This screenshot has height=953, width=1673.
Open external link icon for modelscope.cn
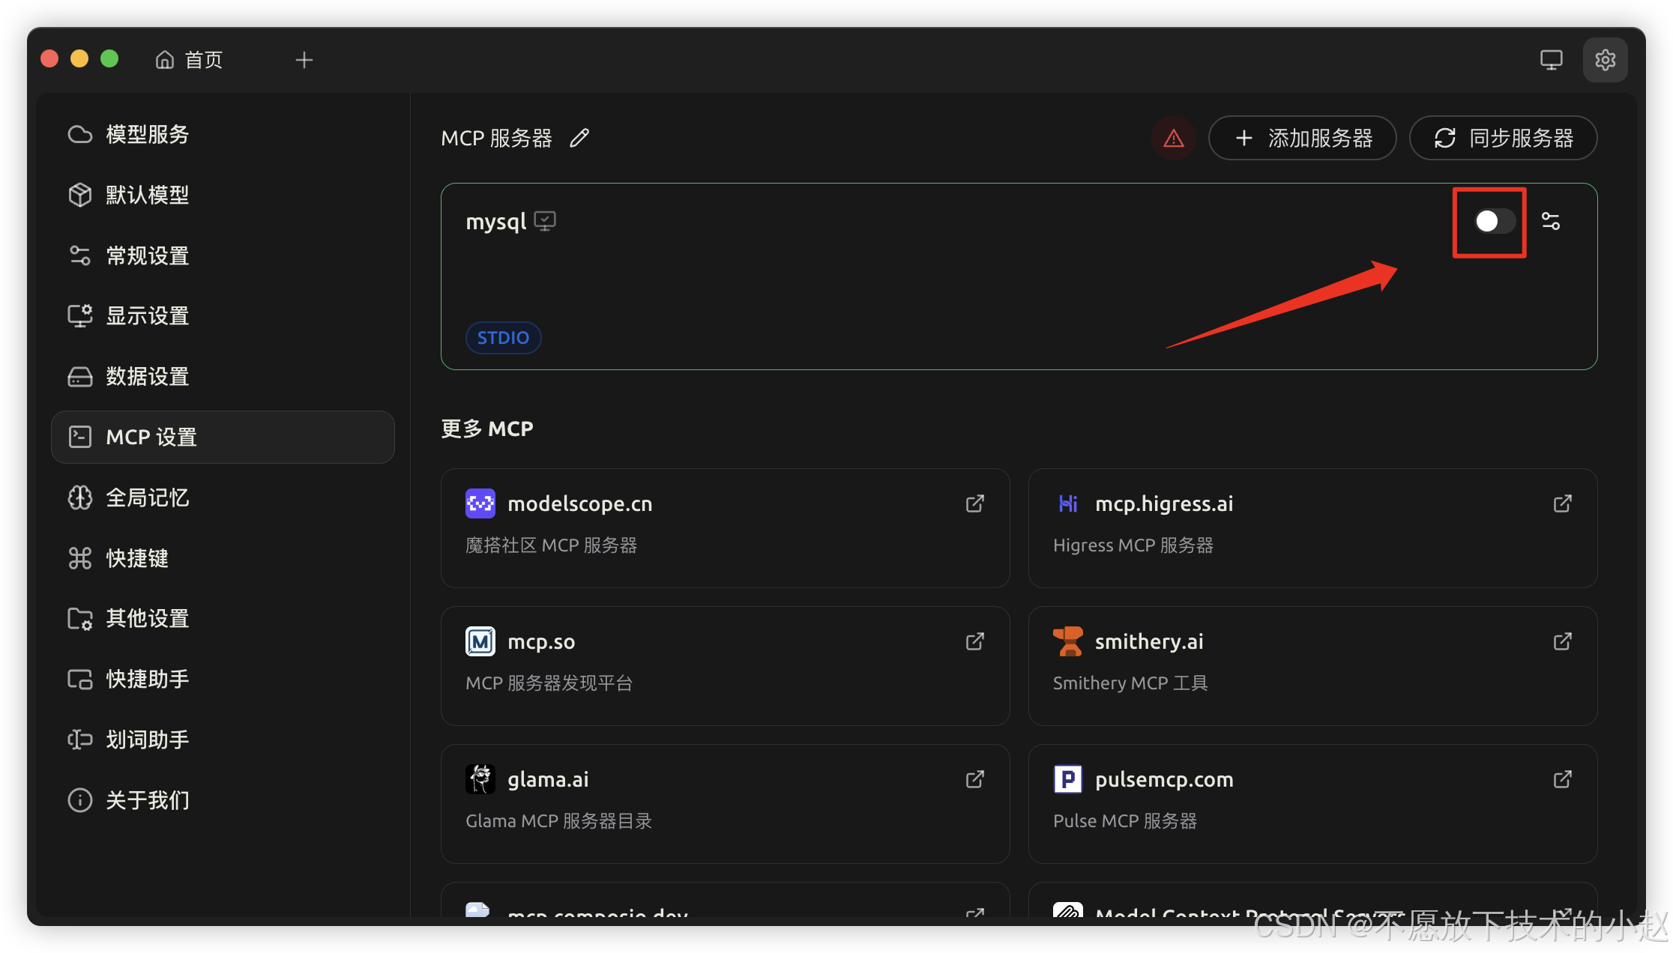click(974, 503)
